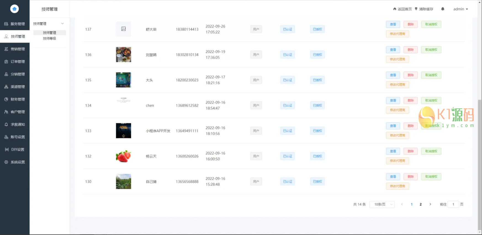Click 查看 for 小程序APP开发
The height and width of the screenshot is (235, 482).
393,126
